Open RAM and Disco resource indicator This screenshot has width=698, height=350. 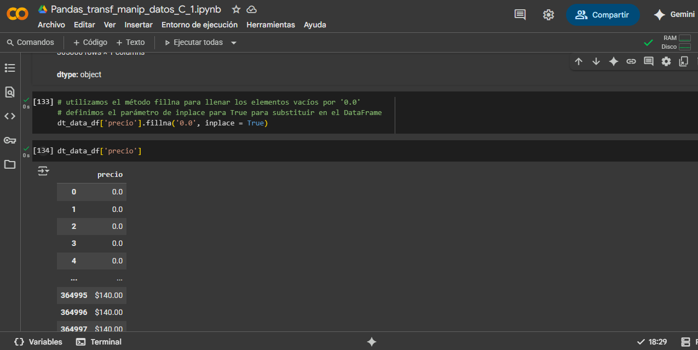677,42
